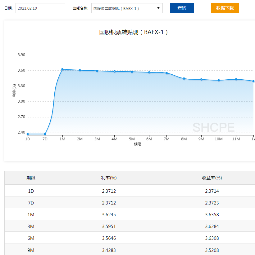Click the 期限 table column header
Image resolution: width=255 pixels, height=255 pixels.
point(31,178)
